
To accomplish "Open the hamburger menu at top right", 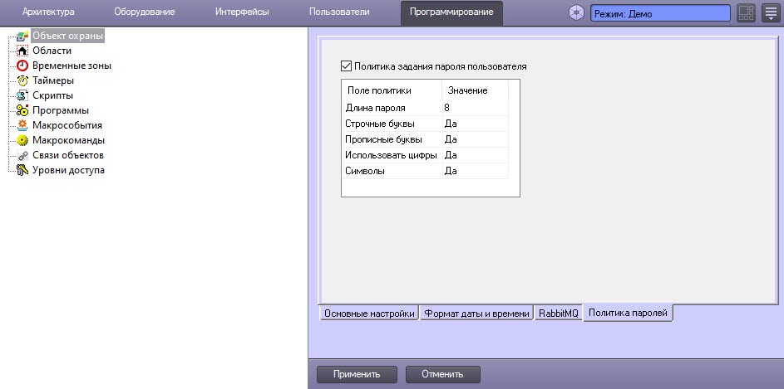I will click(x=770, y=13).
